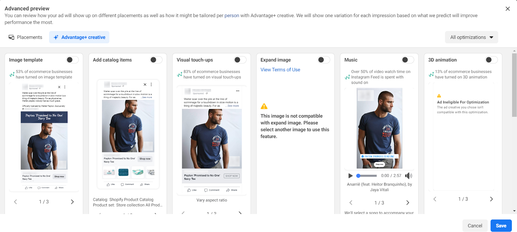Screen dimensions: 517x232
Task: Go to next Image template preview
Action: pyautogui.click(x=72, y=202)
